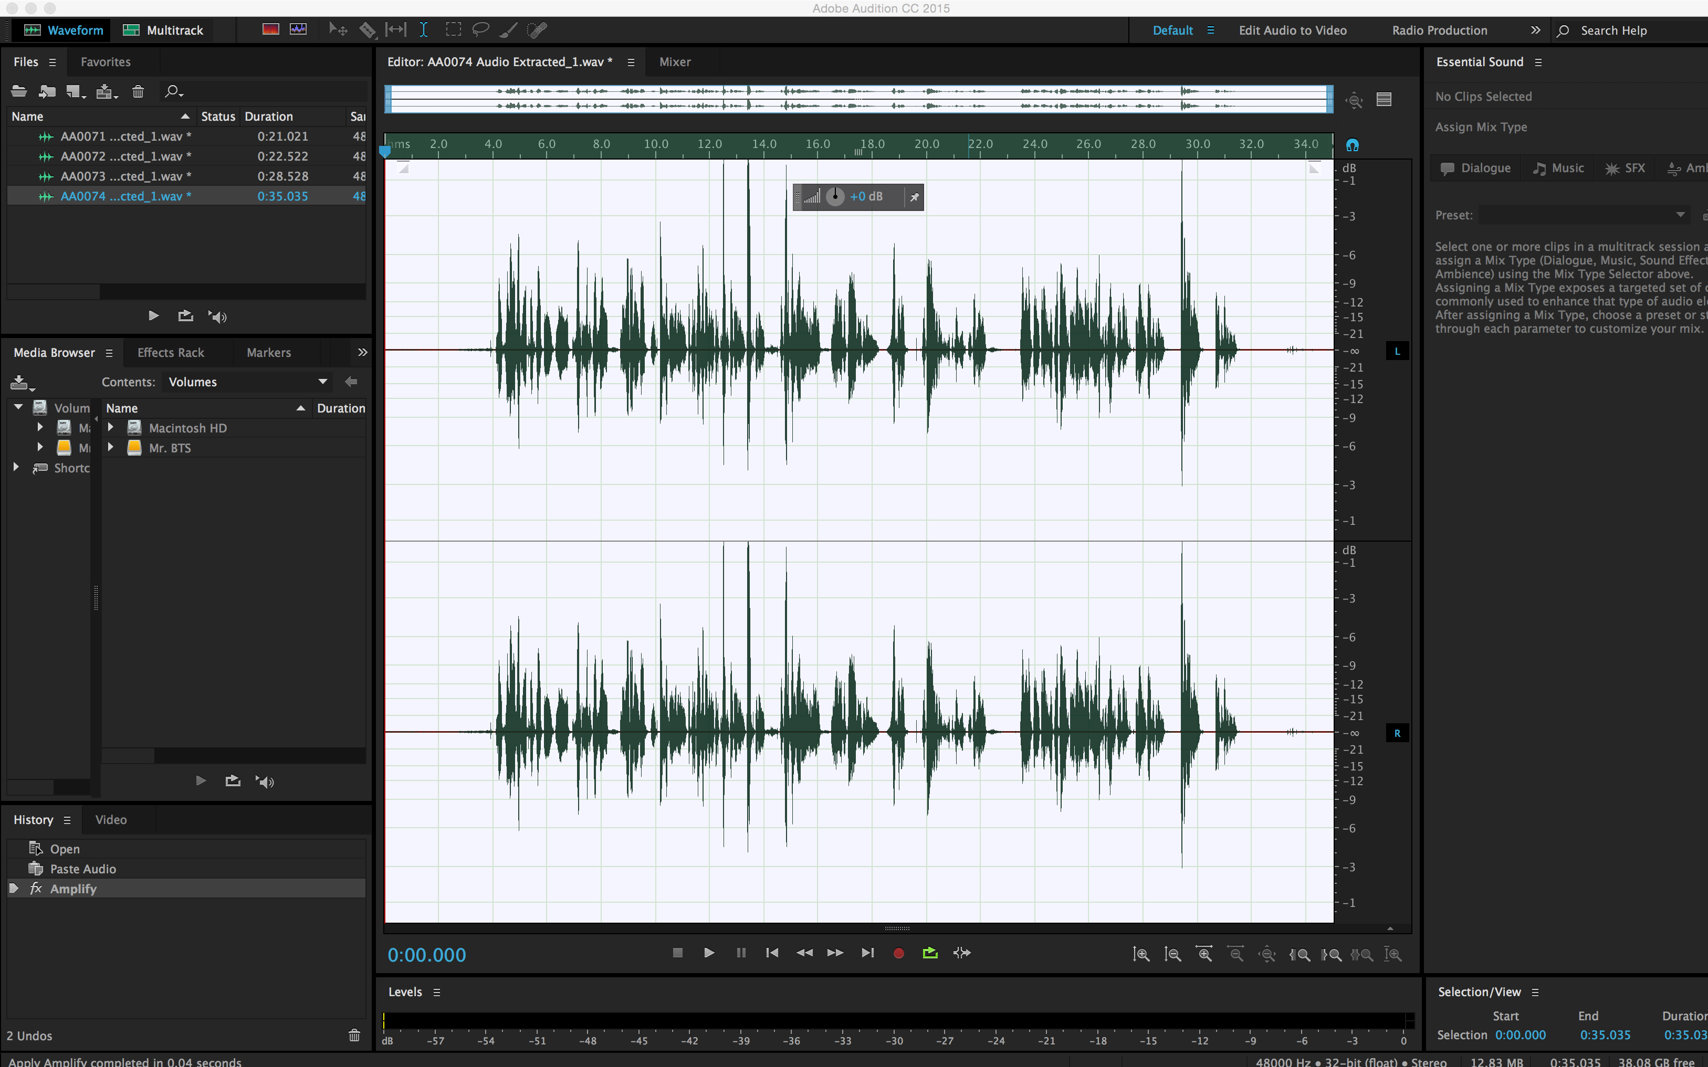Select the Amplify entry in History panel
1708x1067 pixels.
click(74, 889)
